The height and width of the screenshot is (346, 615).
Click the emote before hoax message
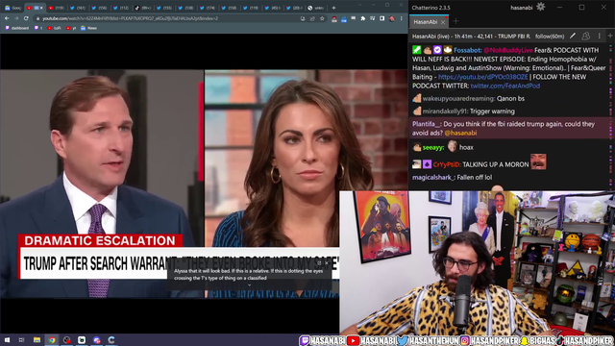click(x=453, y=146)
